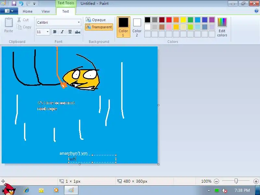Click the zoom in plus button

pyautogui.click(x=256, y=181)
